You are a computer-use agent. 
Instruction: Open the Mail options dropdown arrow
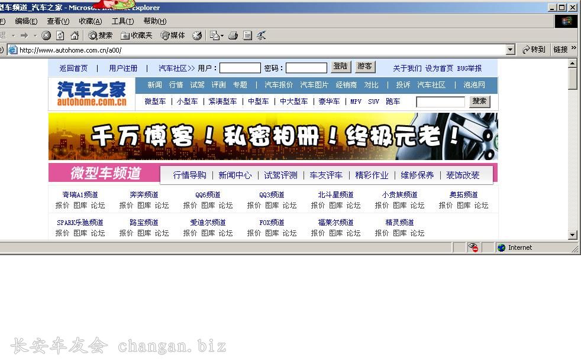tap(222, 36)
